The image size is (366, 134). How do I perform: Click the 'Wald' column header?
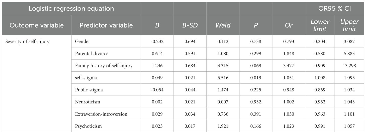pyautogui.click(x=223, y=25)
